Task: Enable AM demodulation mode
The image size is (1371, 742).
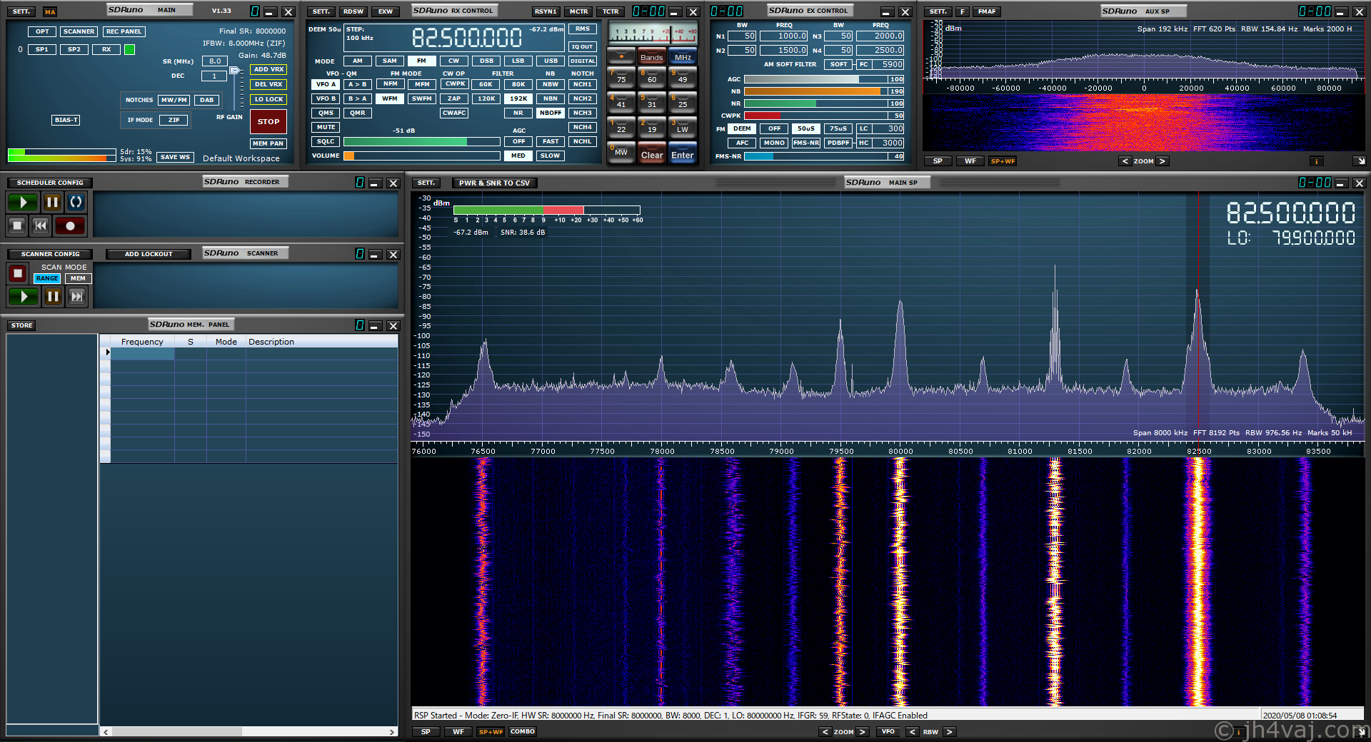Action: [x=357, y=61]
